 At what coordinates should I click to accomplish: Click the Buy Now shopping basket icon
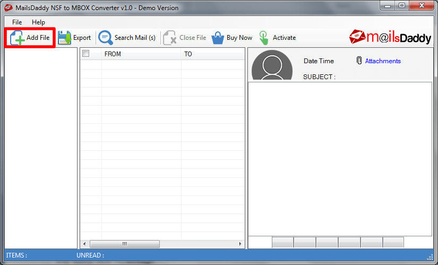[218, 38]
